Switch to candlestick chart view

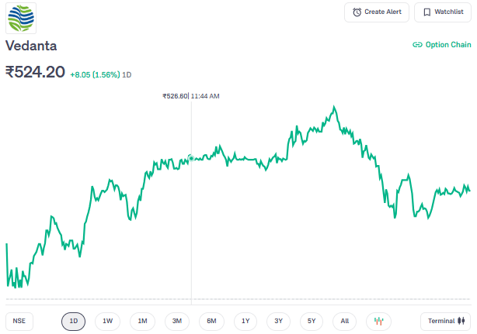(x=378, y=321)
